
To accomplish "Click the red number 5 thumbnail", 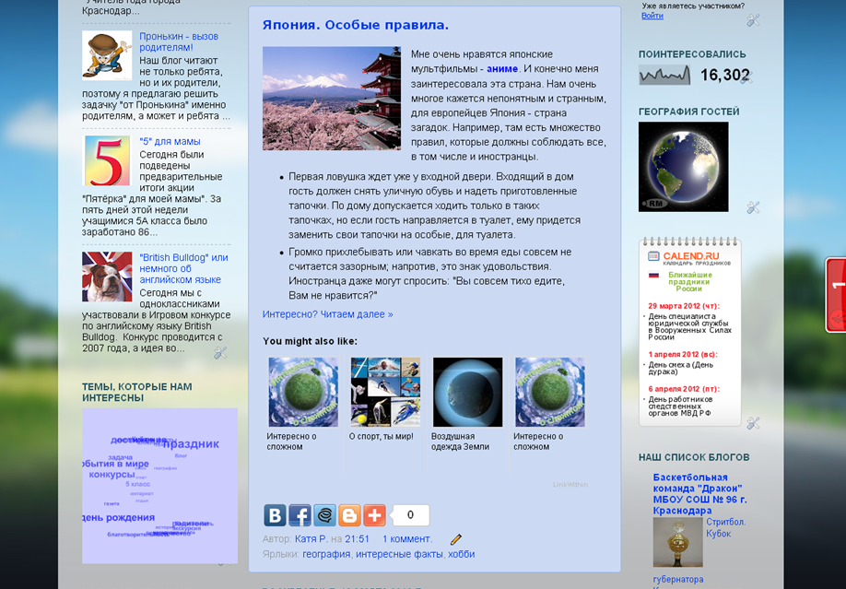I will [x=107, y=161].
